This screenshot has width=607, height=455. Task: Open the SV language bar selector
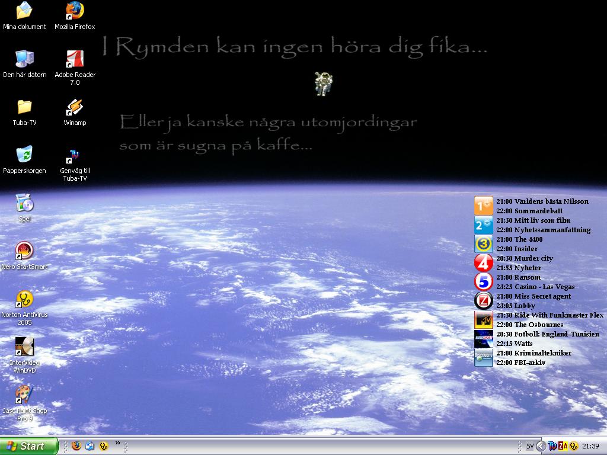[530, 447]
